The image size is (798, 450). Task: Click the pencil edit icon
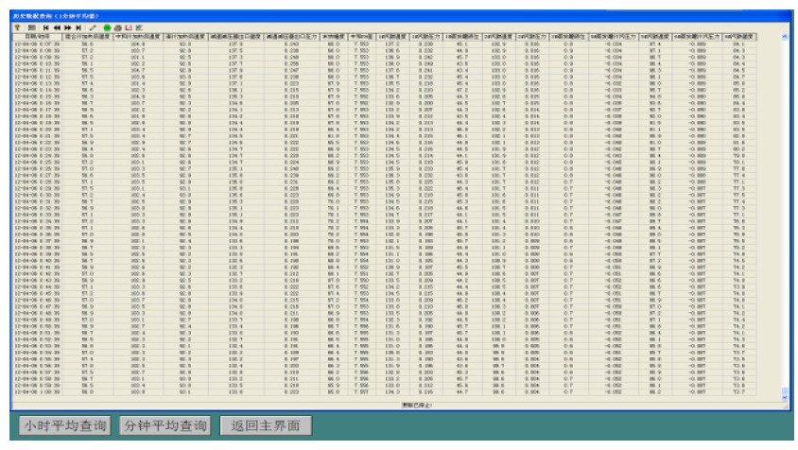pos(92,28)
